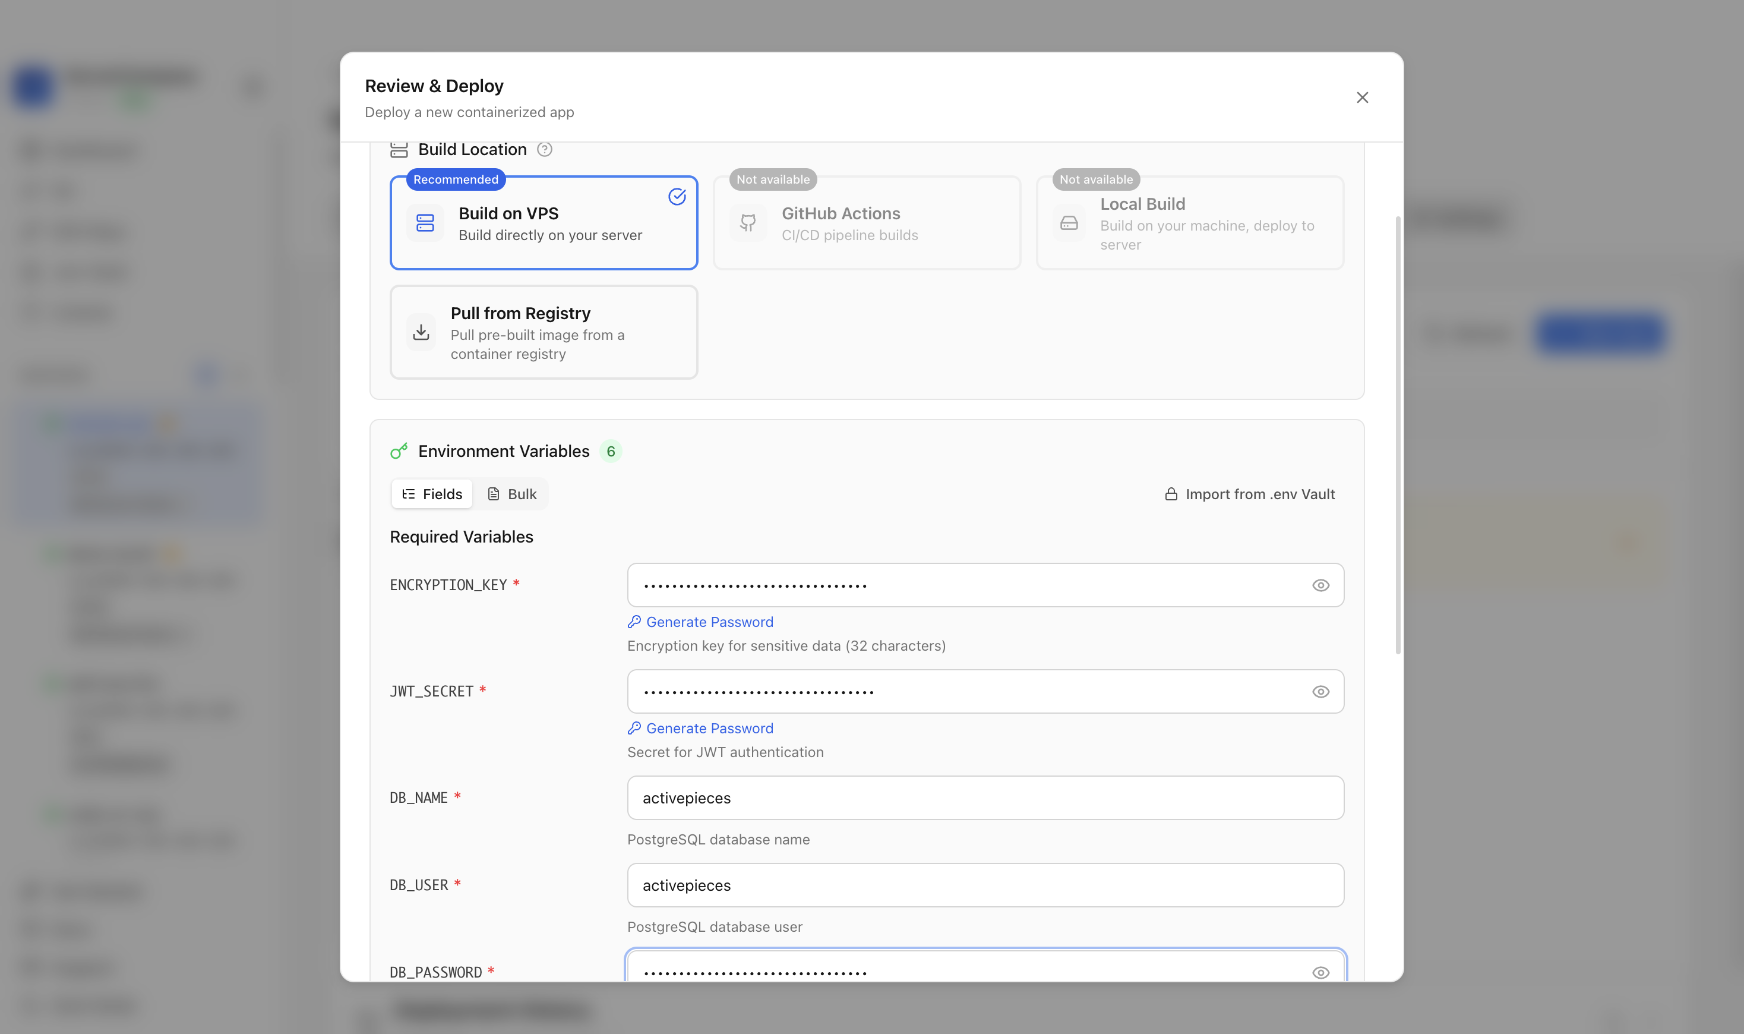Image resolution: width=1744 pixels, height=1034 pixels.
Task: Click the Environment Variables count badge 6
Action: pyautogui.click(x=611, y=452)
